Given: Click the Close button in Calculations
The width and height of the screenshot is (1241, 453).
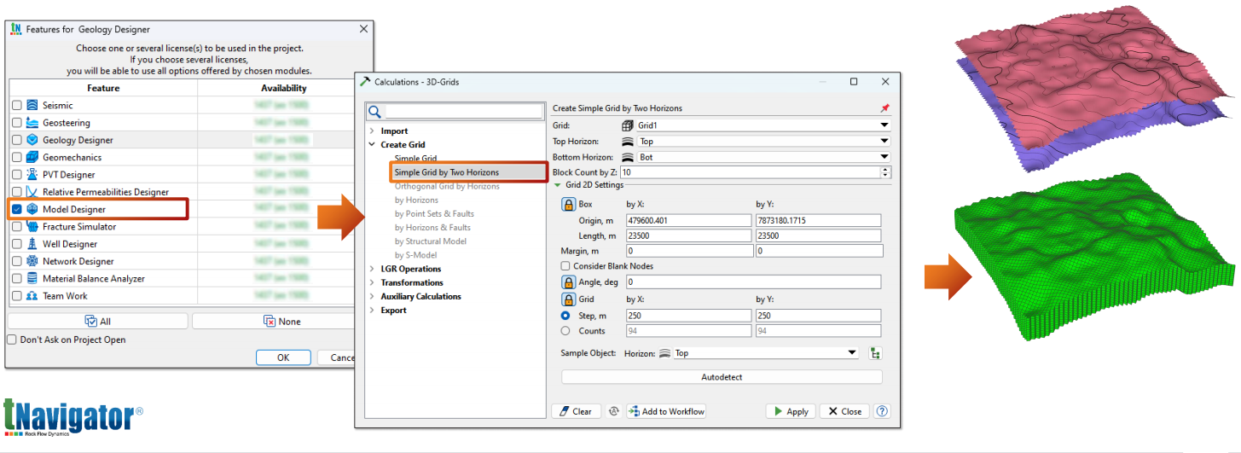Looking at the screenshot, I should pos(844,411).
